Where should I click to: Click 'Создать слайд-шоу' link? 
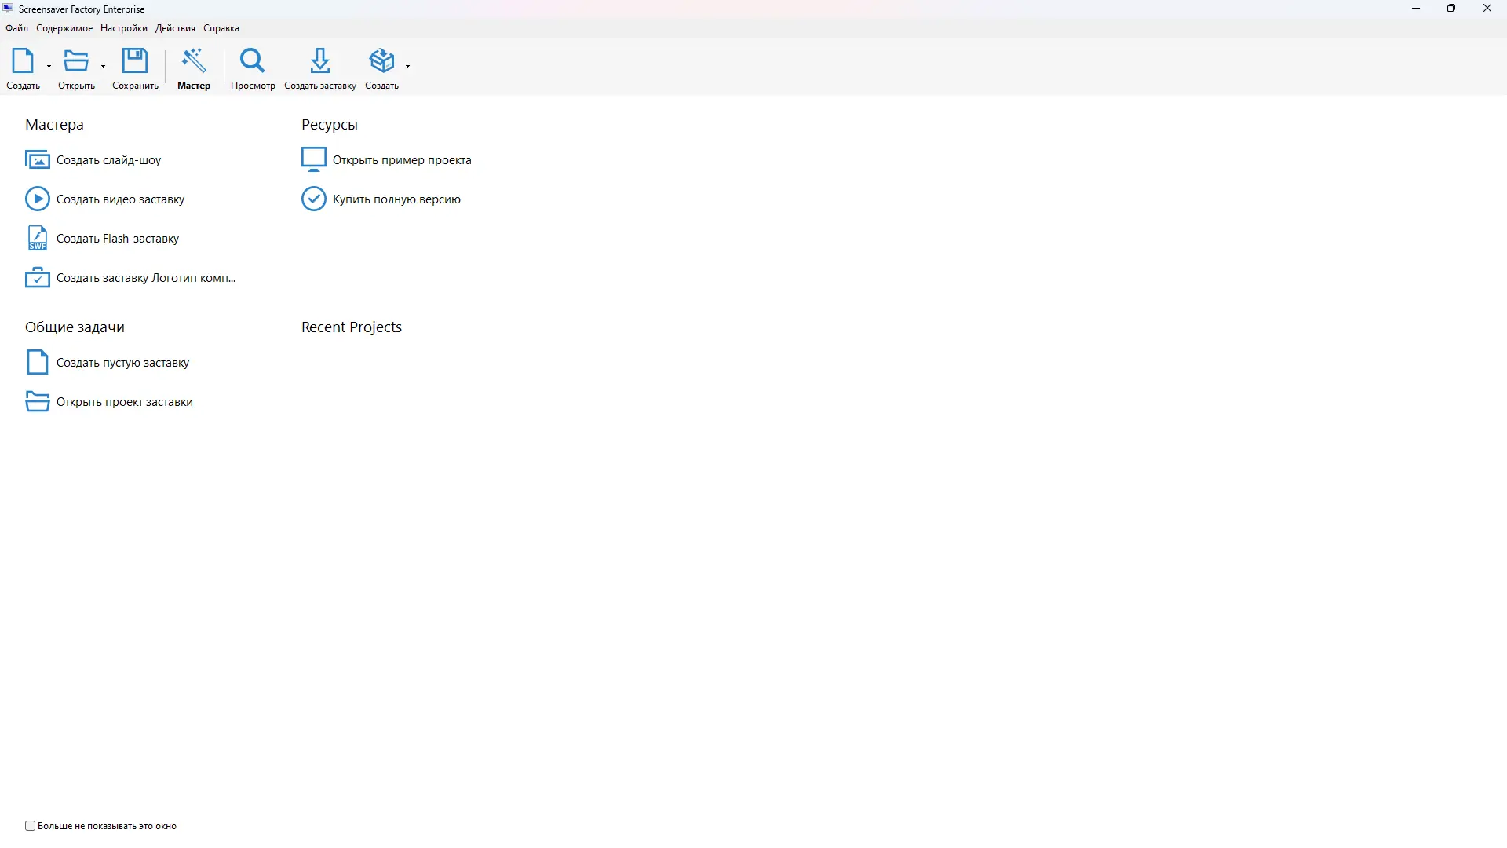tap(108, 160)
